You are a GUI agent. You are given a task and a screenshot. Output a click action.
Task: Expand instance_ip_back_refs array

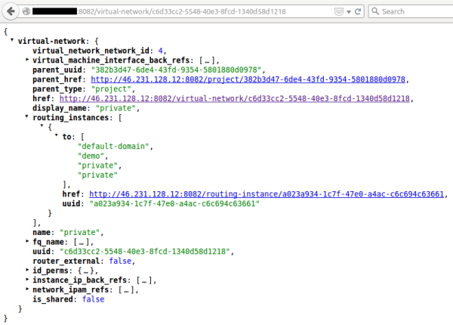click(x=27, y=280)
